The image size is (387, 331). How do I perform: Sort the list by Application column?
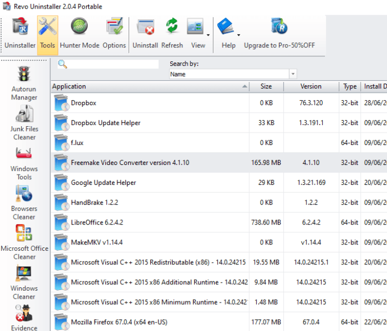coord(148,86)
